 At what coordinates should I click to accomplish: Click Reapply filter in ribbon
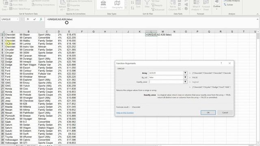point(157,5)
